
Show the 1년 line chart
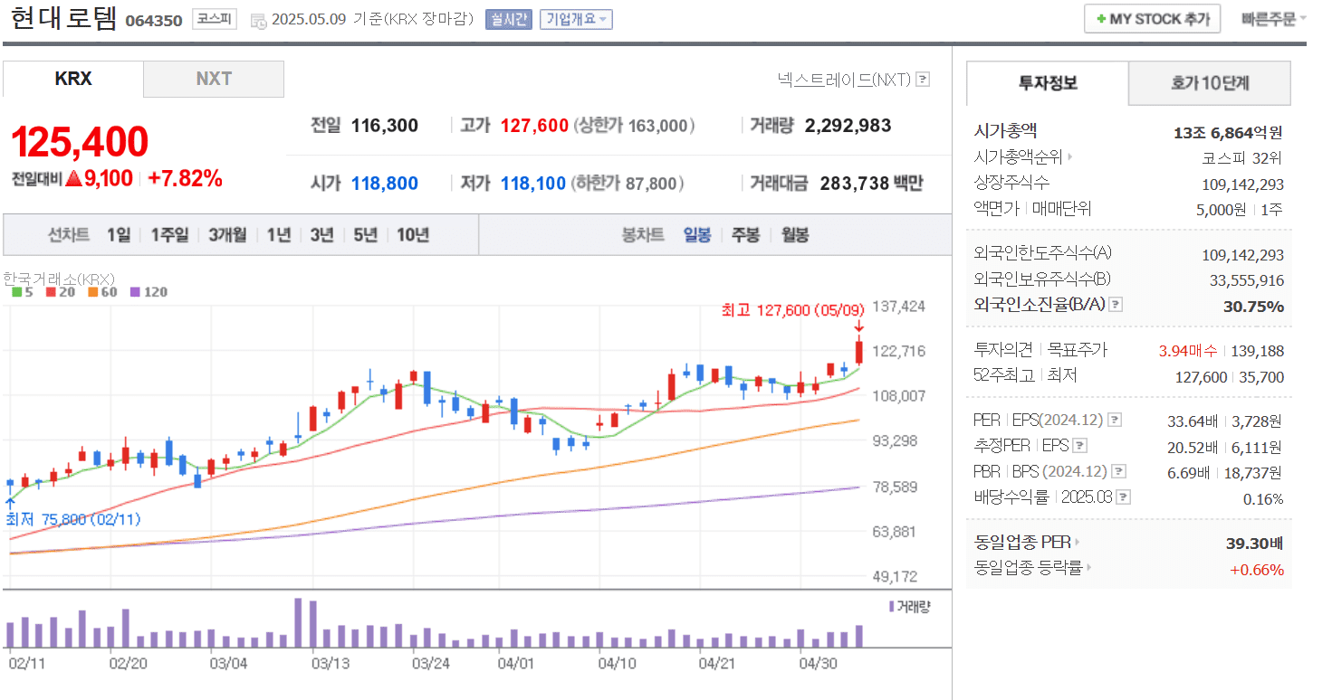[x=279, y=235]
